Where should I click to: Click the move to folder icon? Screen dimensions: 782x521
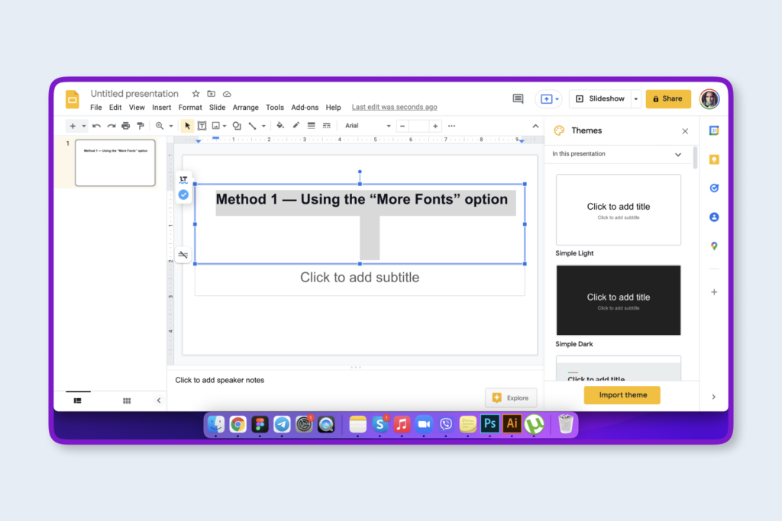[212, 94]
